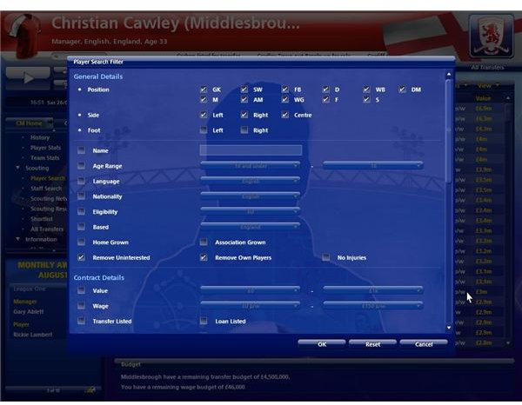Uncheck the S position checkbox

(366, 100)
